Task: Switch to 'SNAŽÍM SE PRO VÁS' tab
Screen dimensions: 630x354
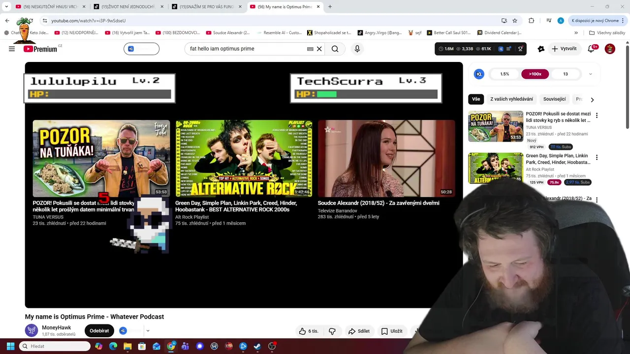Action: 207,7
